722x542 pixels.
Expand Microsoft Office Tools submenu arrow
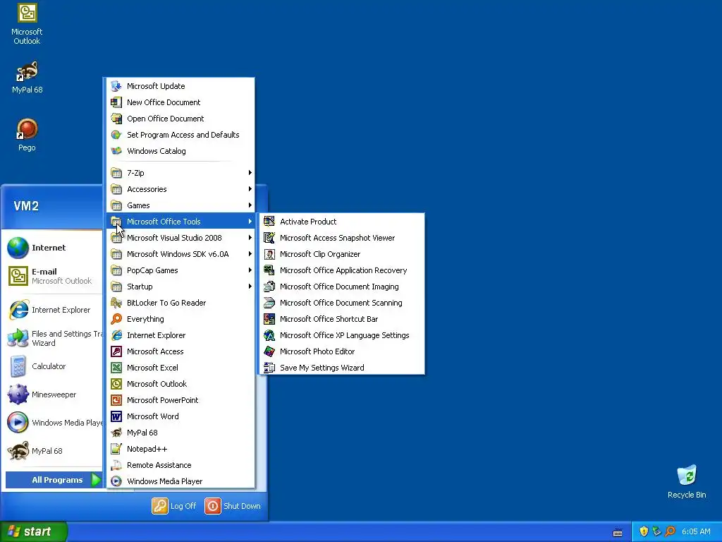(250, 222)
